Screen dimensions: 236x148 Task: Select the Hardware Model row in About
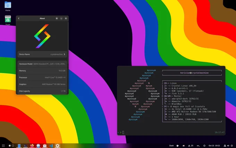pos(42,64)
